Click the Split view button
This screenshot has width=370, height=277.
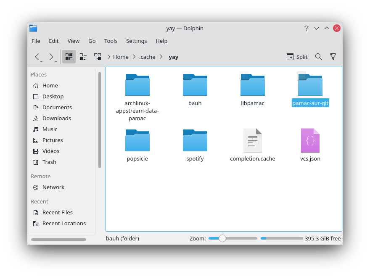click(x=297, y=56)
